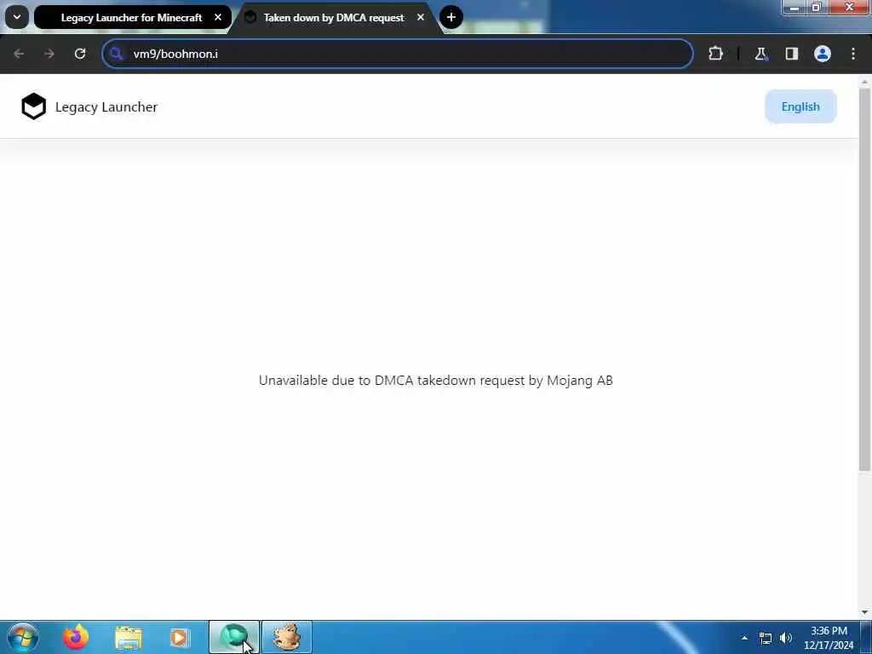Close the Taken down by DMCA request tab
The height and width of the screenshot is (654, 872).
coord(421,17)
